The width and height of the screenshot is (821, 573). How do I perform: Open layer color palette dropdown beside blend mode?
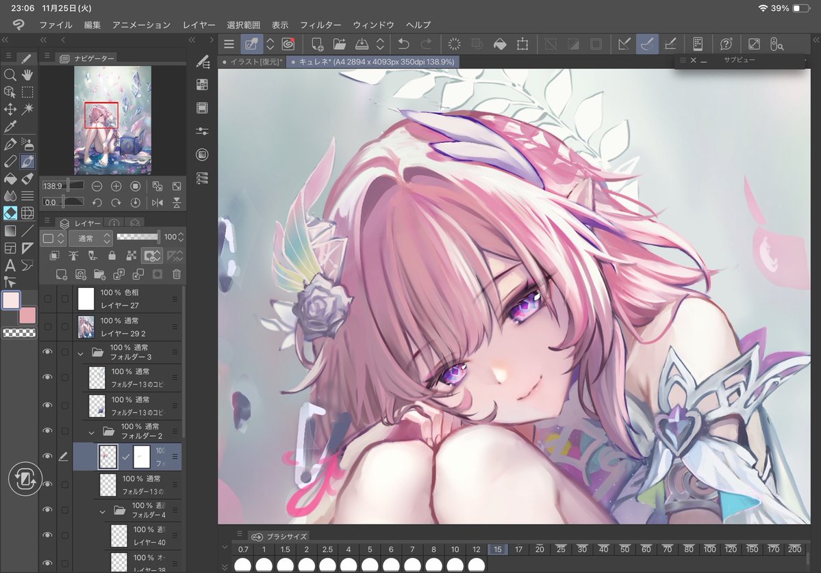pyautogui.click(x=53, y=239)
